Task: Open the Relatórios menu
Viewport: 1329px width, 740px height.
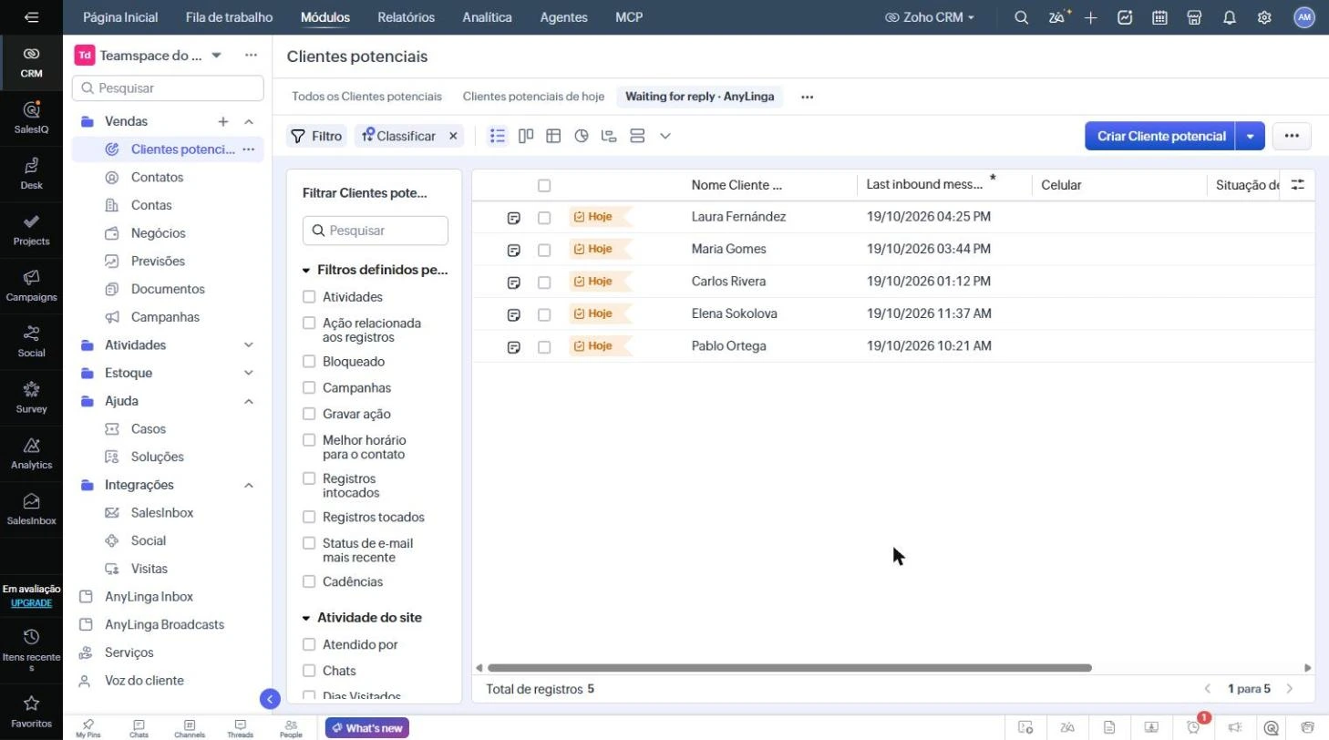Action: pyautogui.click(x=406, y=17)
